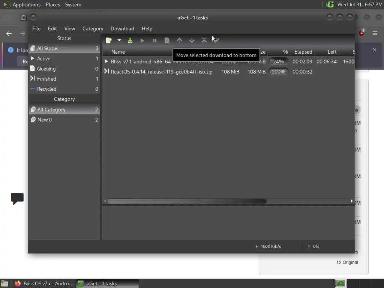Select the Active status filter
This screenshot has width=384, height=288.
point(64,58)
